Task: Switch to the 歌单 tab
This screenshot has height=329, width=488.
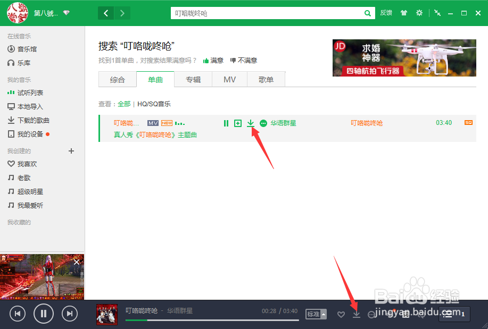Action: coord(266,80)
